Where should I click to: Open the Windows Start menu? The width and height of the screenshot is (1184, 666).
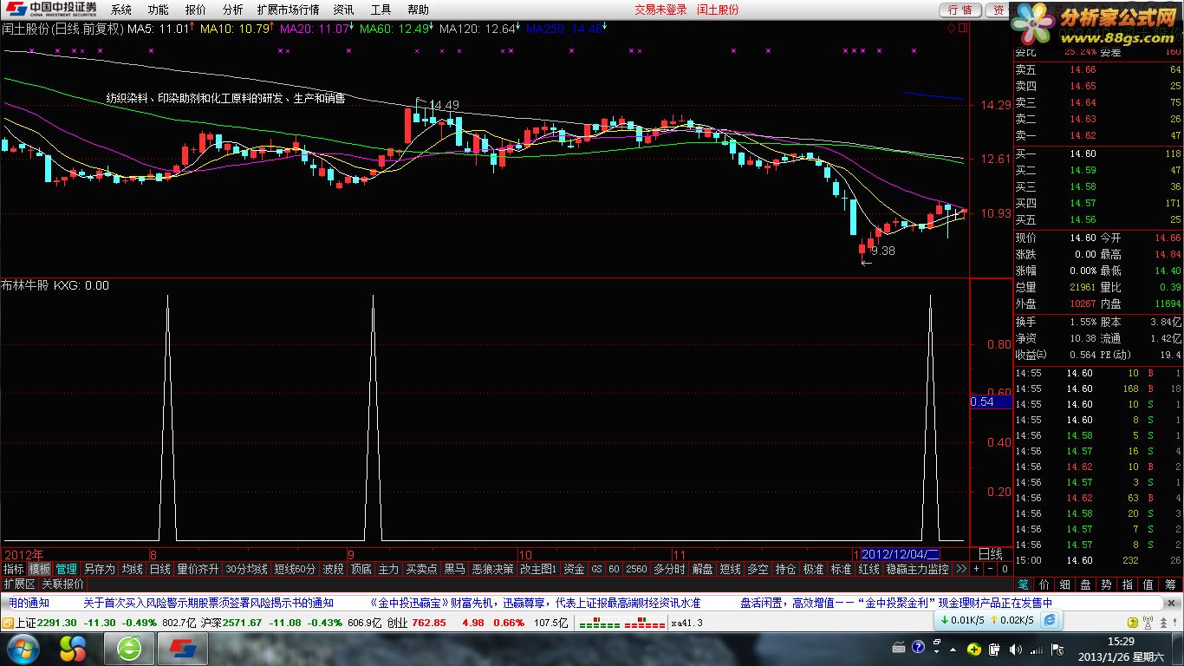click(x=22, y=648)
